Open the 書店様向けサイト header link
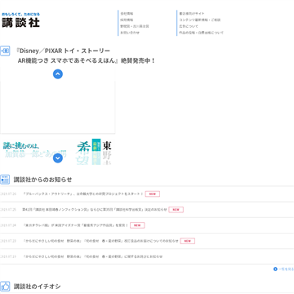This screenshot has width=294, height=294. click(192, 13)
